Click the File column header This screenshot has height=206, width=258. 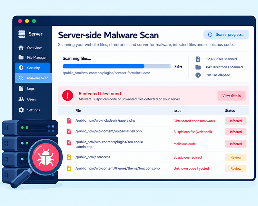[78, 110]
